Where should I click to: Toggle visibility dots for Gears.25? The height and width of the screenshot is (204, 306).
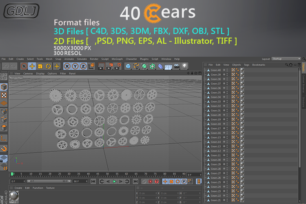pyautogui.click(x=227, y=182)
